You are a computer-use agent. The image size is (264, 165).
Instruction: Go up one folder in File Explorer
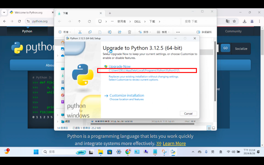[79, 21]
